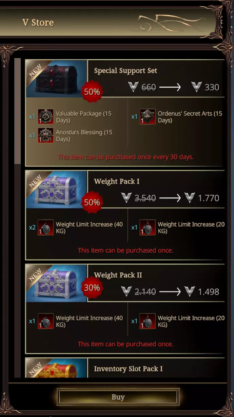Click the Weight Pack II title
This screenshot has height=417, width=234.
coord(118,275)
